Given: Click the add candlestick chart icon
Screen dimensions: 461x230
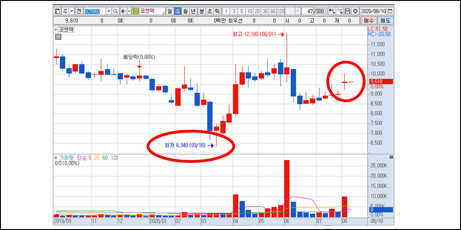Looking at the screenshot, I should (x=332, y=11).
